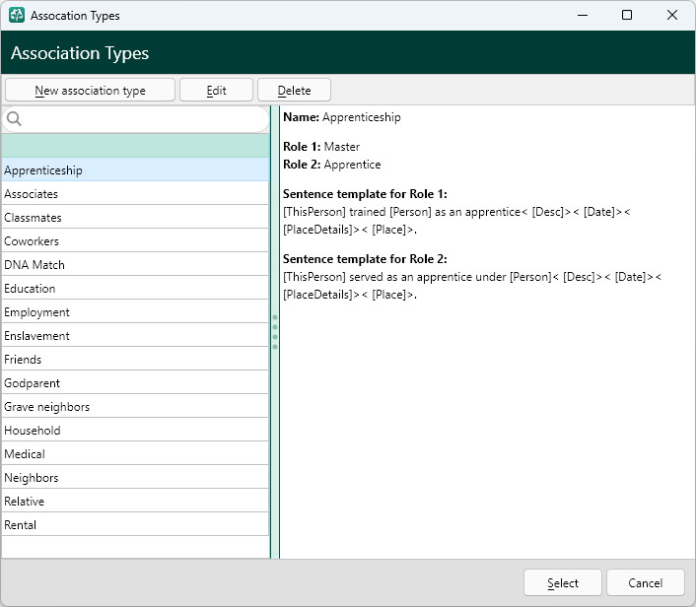Pick the Rental row

point(135,525)
